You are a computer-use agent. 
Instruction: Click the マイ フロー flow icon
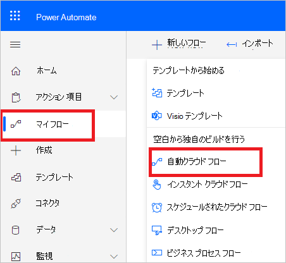16,124
